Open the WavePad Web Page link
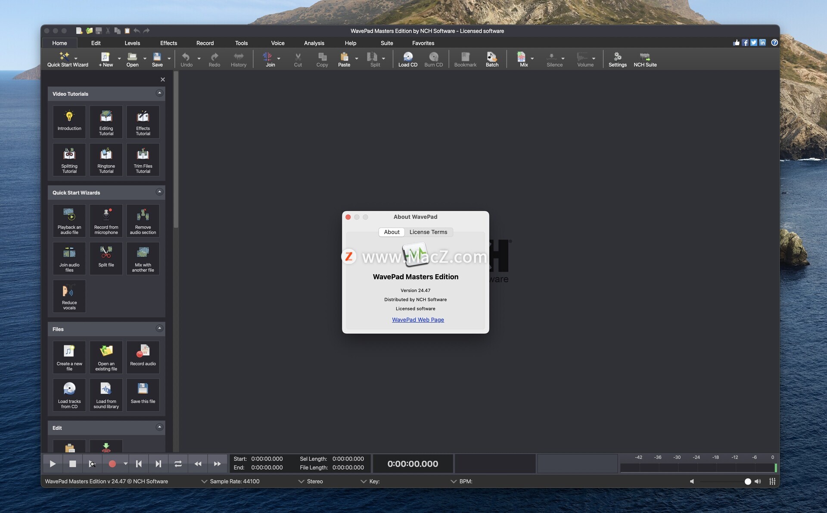Screen dimensions: 827x513 point(418,320)
